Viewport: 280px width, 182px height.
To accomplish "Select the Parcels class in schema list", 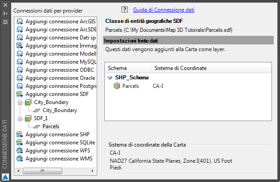I will 130,86.
